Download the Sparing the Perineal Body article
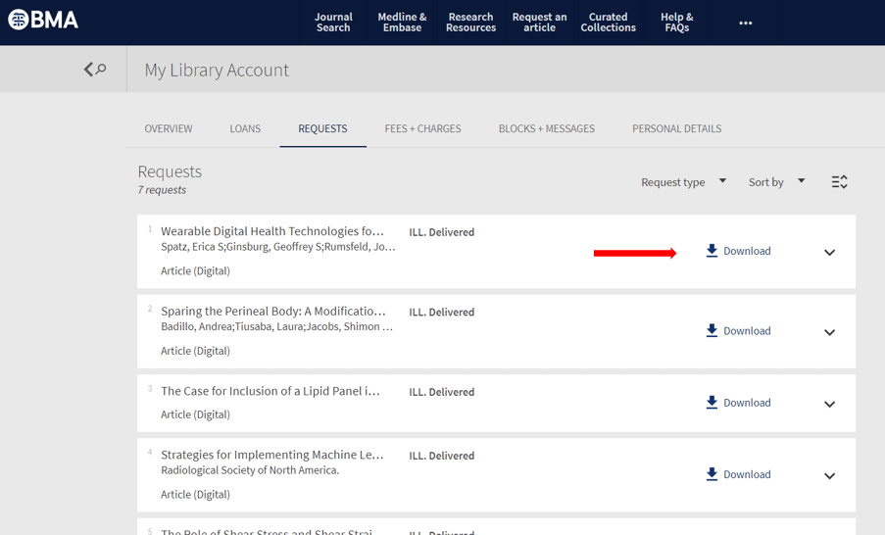Viewport: 885px width, 535px height. (738, 331)
